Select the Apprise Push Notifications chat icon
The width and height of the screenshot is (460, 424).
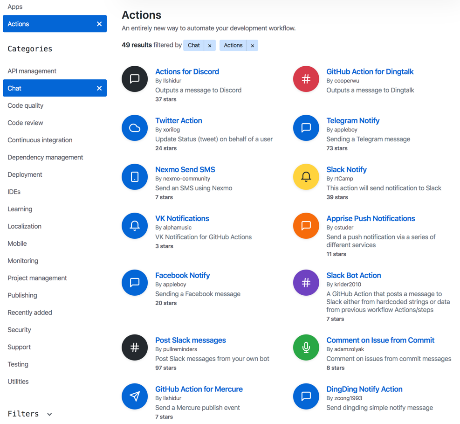(x=306, y=226)
